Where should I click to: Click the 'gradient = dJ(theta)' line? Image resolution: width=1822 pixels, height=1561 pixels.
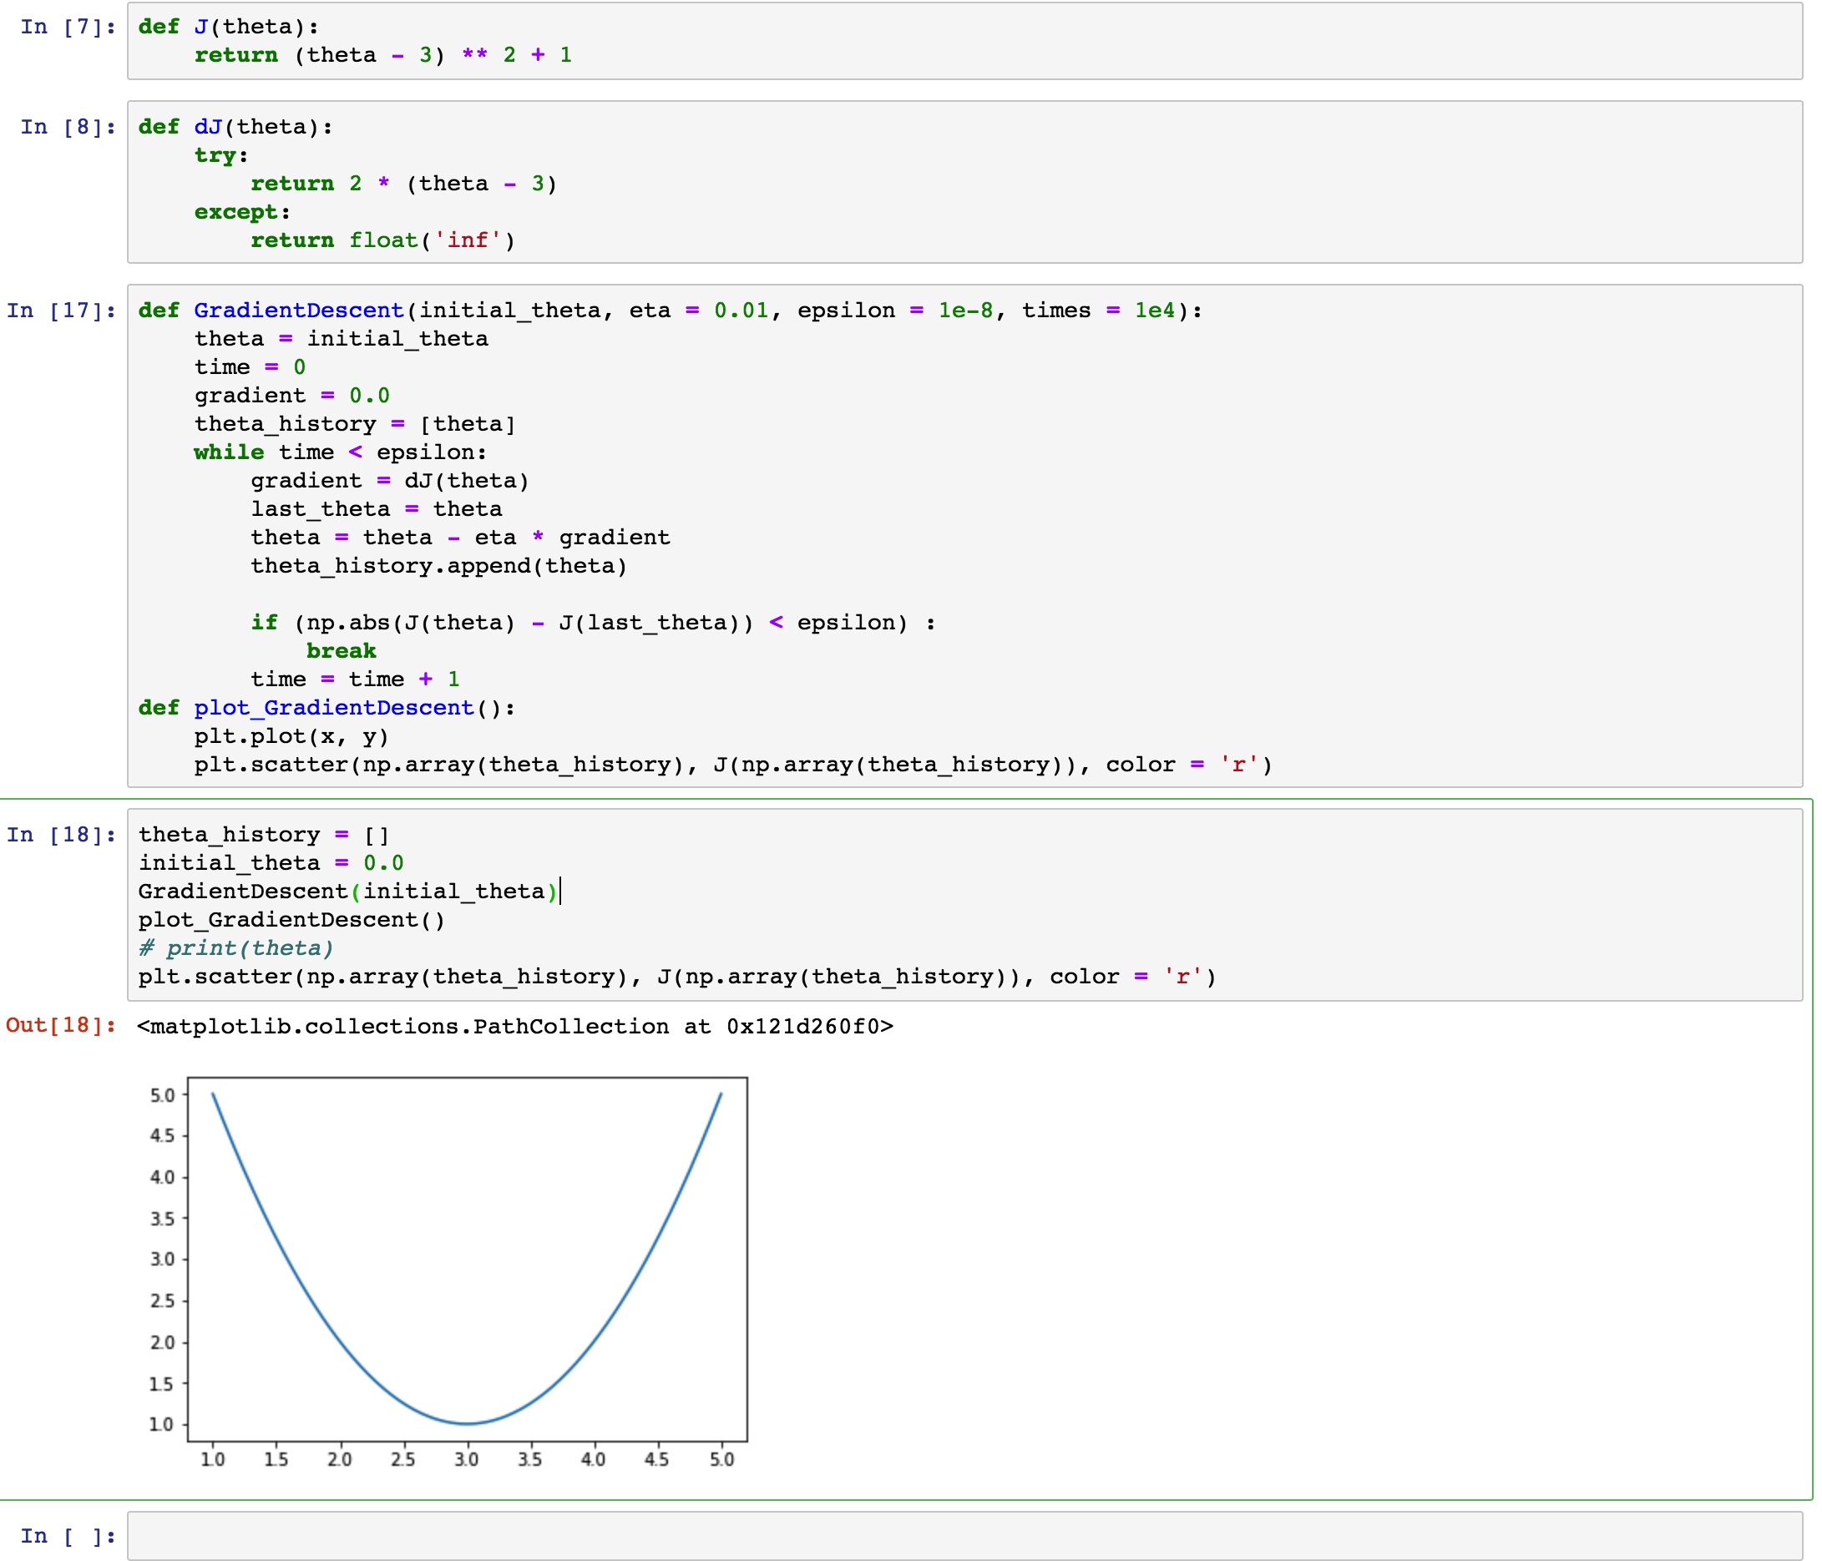click(x=390, y=481)
